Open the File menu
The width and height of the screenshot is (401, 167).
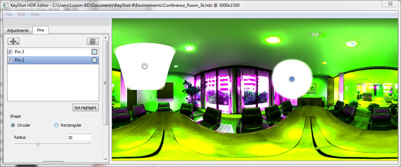tap(9, 14)
